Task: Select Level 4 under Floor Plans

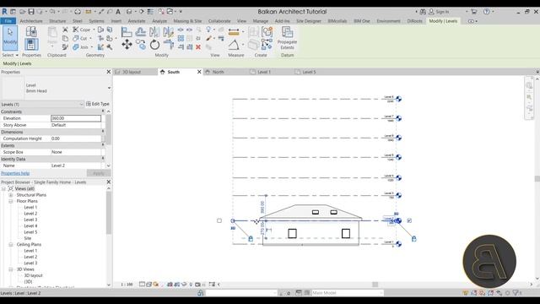Action: tap(30, 225)
